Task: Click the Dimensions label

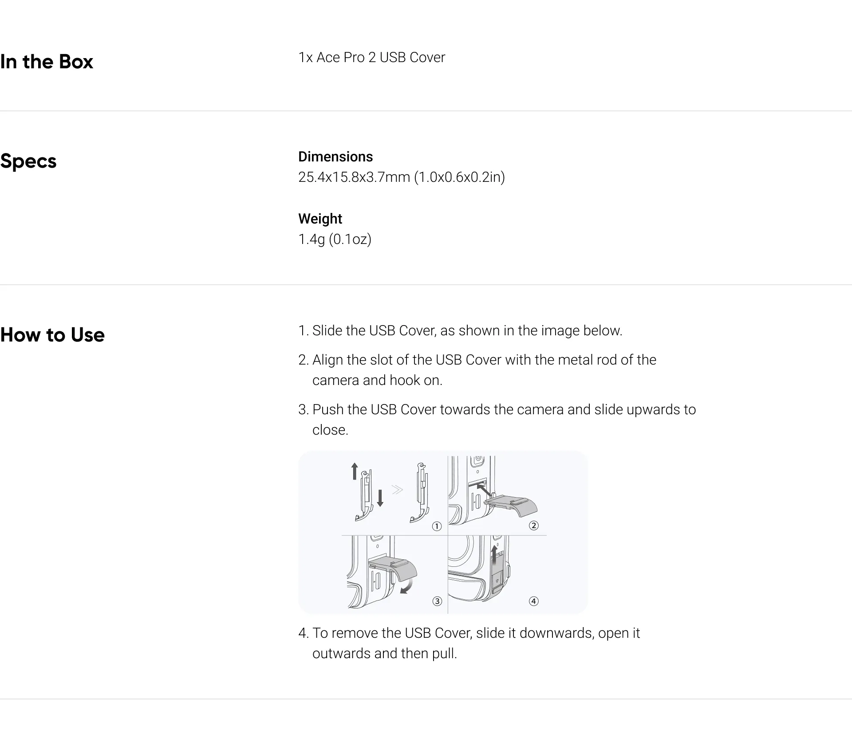Action: point(335,157)
